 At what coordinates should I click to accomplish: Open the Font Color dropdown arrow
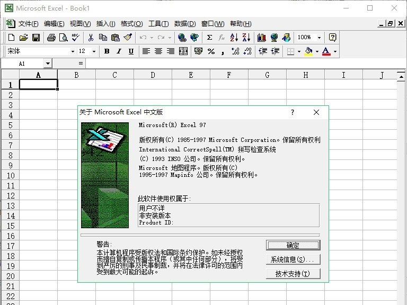click(335, 51)
